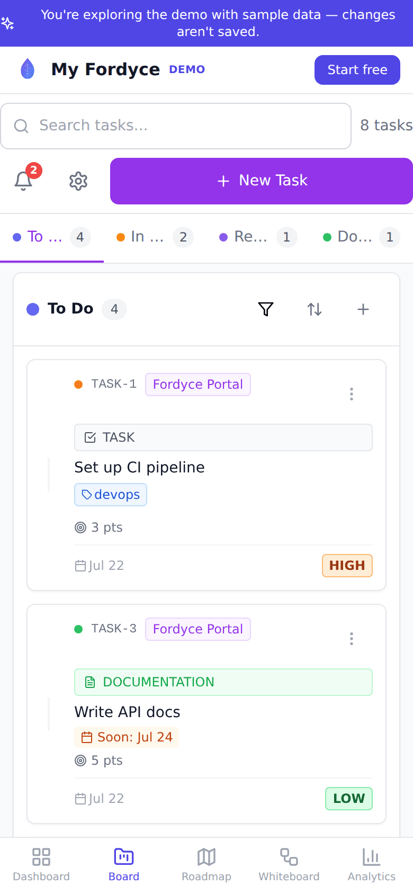Screen dimensions: 413x894
Task: Click the New Task button
Action: (262, 181)
